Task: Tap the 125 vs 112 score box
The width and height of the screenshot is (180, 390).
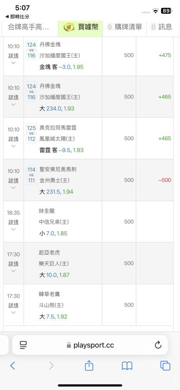Action: [x=32, y=133]
